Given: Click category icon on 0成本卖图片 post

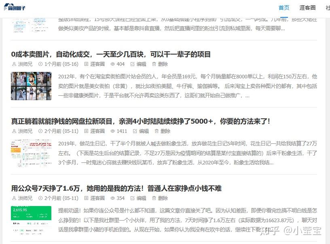Looking at the screenshot, I should 86,64.
